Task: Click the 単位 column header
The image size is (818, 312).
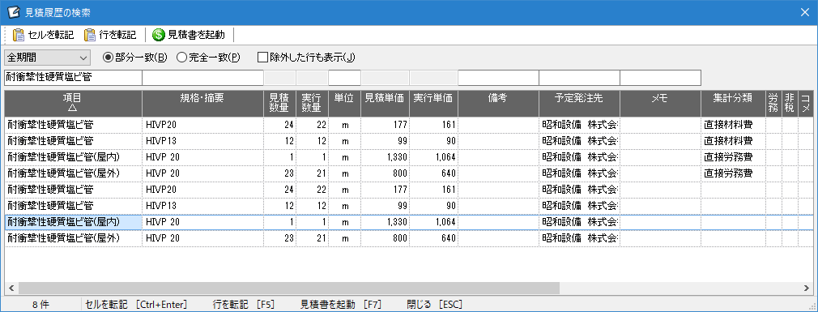Action: (344, 103)
